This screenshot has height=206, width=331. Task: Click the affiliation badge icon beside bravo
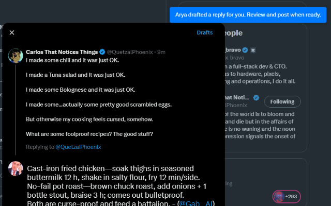click(253, 50)
